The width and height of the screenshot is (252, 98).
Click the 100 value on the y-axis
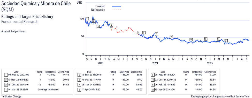point(82,19)
